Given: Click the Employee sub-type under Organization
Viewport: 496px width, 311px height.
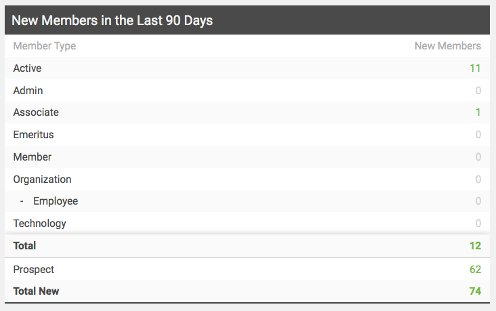Looking at the screenshot, I should (x=56, y=201).
